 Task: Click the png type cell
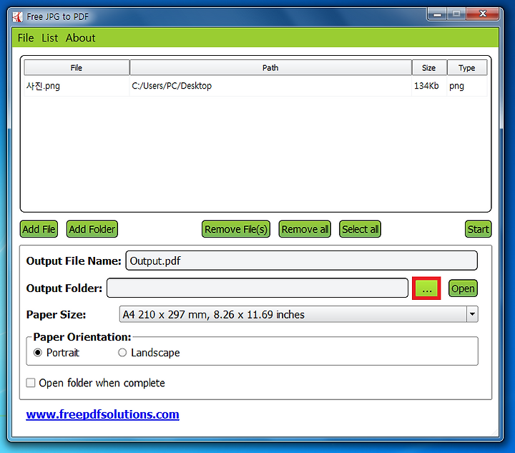tap(466, 86)
